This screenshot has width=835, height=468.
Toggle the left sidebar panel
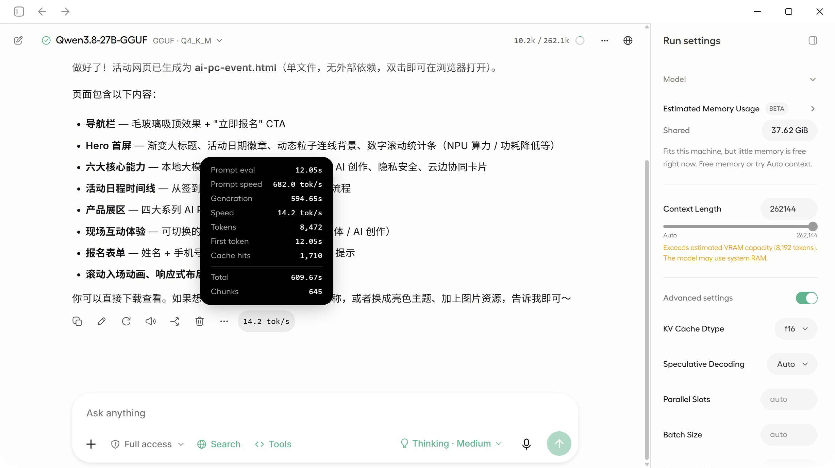[19, 12]
